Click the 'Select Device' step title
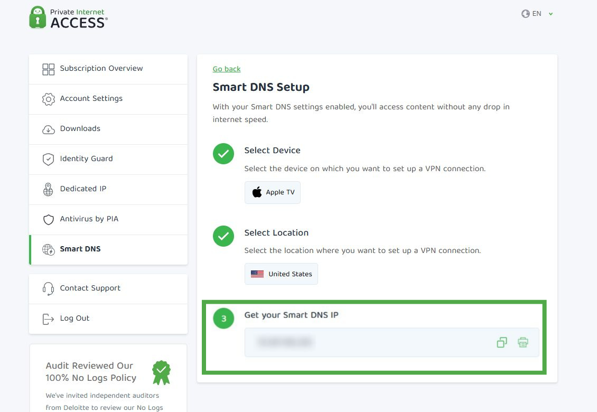The width and height of the screenshot is (597, 412). [272, 151]
